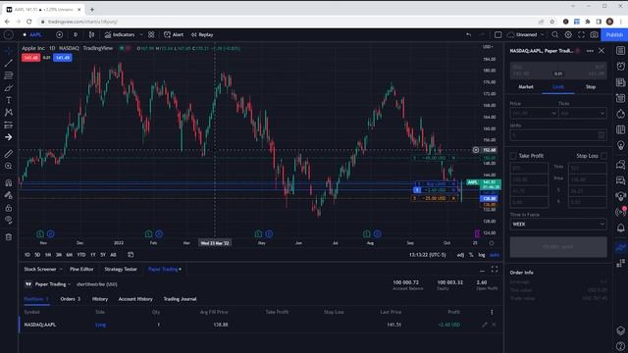Viewport: 628px width, 353px height.
Task: Select the ruler measure tool
Action: click(9, 154)
